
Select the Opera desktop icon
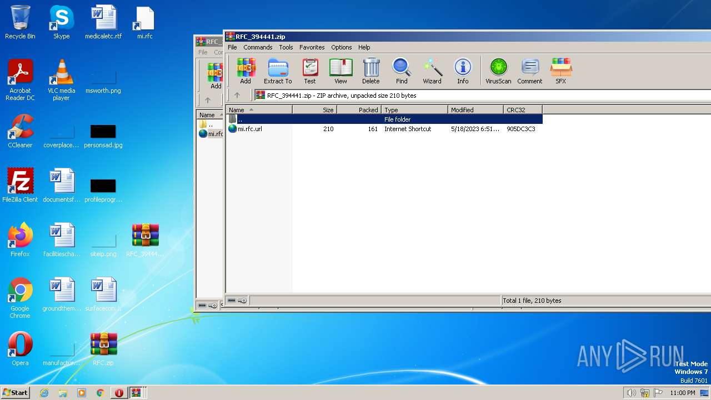[x=20, y=349]
